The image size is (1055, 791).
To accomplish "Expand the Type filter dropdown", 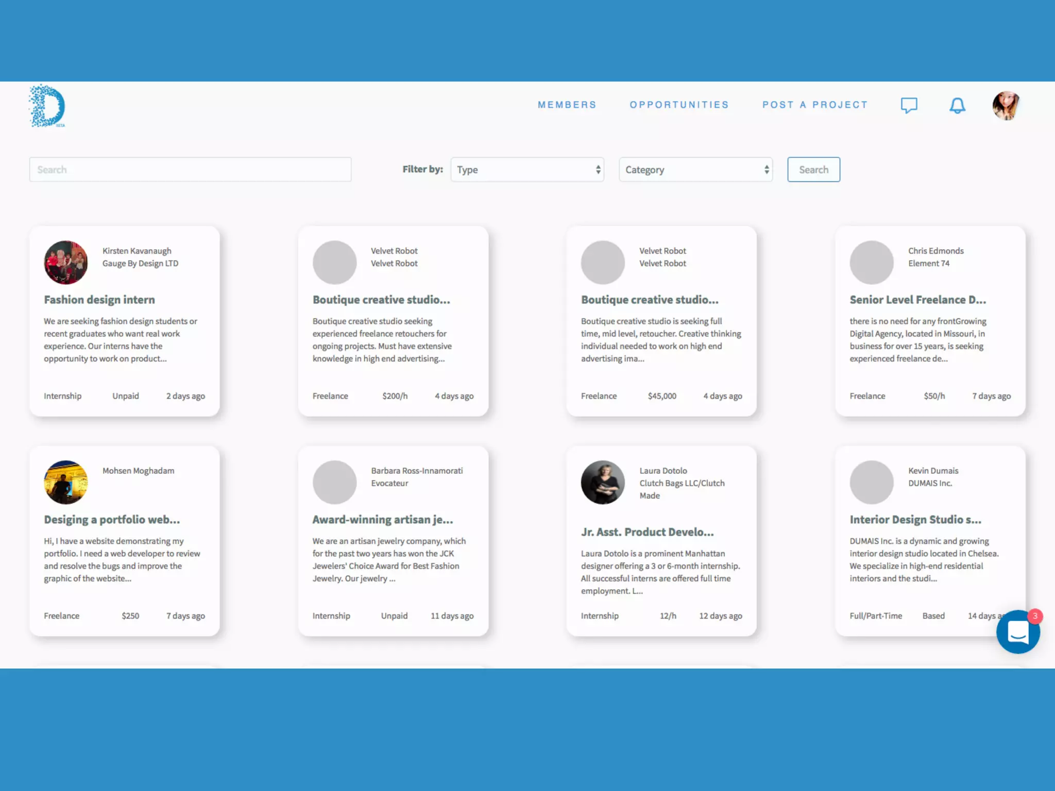I will click(x=527, y=169).
